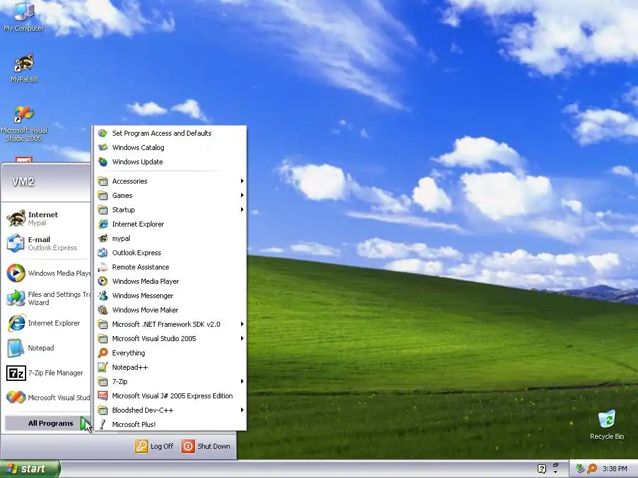Click the Microsoft Plus! label

click(134, 424)
